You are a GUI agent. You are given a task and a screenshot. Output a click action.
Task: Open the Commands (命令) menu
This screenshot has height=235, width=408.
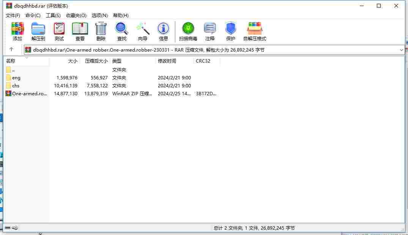coord(33,15)
